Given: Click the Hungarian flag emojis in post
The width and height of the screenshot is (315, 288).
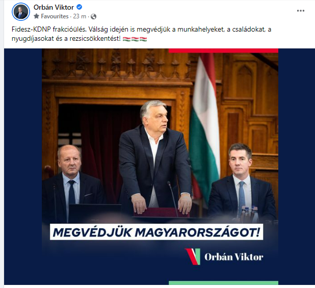Looking at the screenshot, I should pos(135,39).
